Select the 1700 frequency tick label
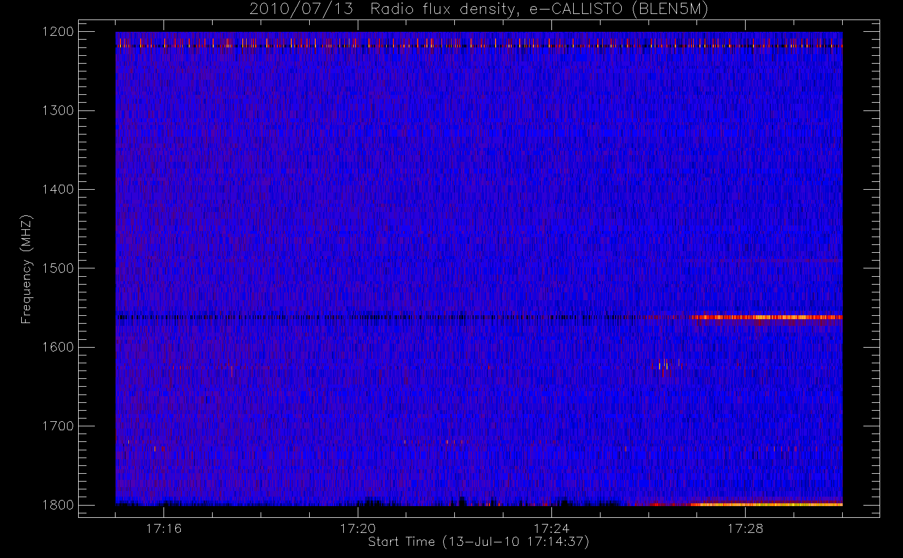Screen dimensions: 903x558 58,426
